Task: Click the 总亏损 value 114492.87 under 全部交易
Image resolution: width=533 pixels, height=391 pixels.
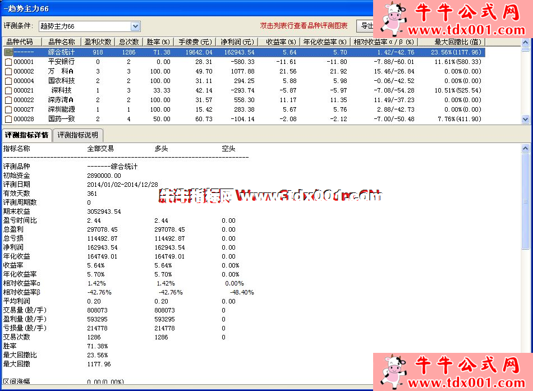Action: coord(102,238)
